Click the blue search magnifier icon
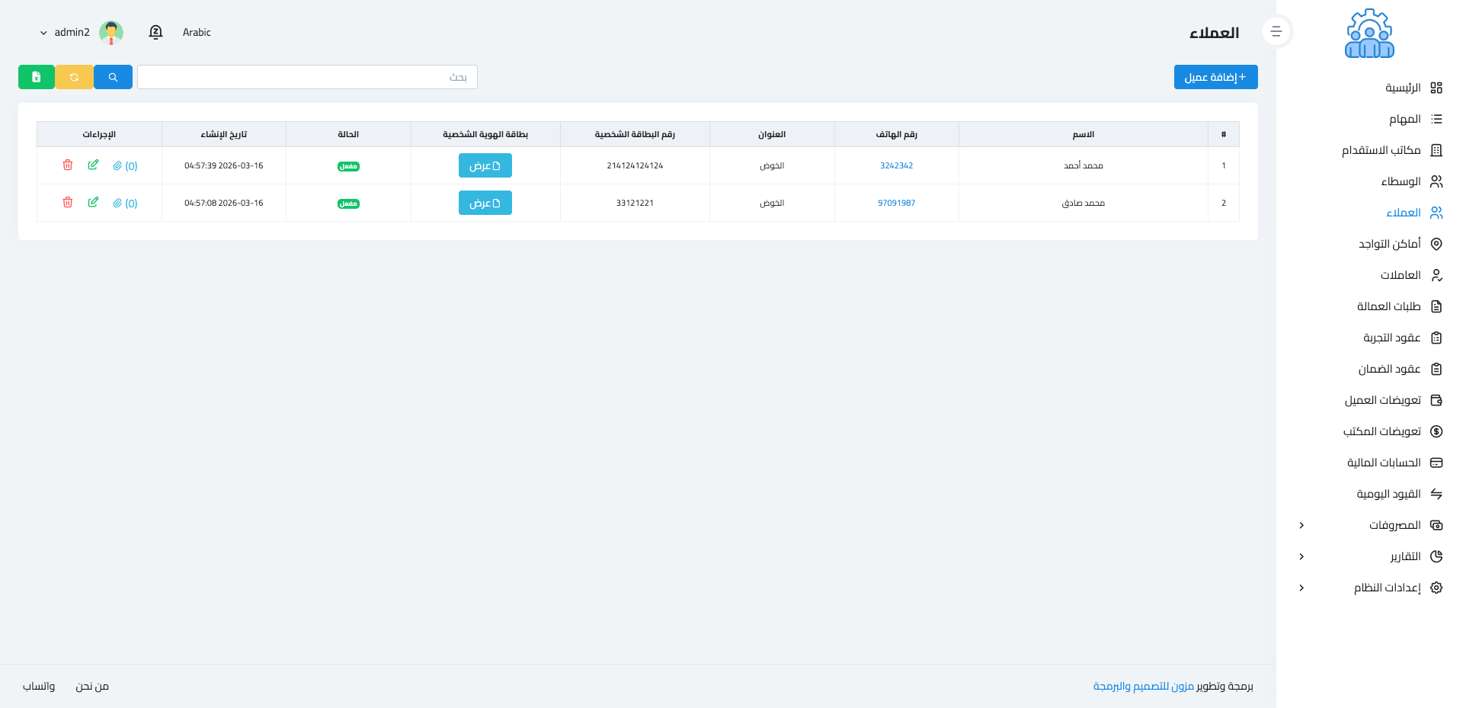1463x708 pixels. (113, 77)
